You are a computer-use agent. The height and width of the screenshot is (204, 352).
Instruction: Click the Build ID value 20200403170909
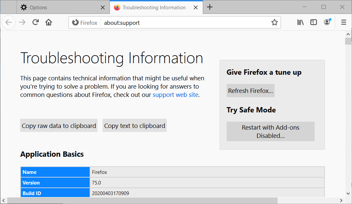pyautogui.click(x=110, y=193)
